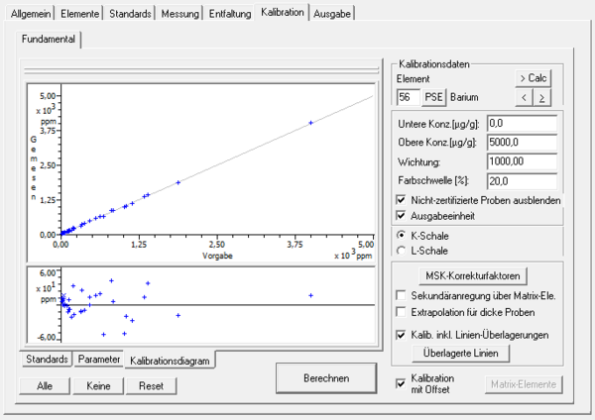Click the Vorgabe axis label

[x=217, y=256]
